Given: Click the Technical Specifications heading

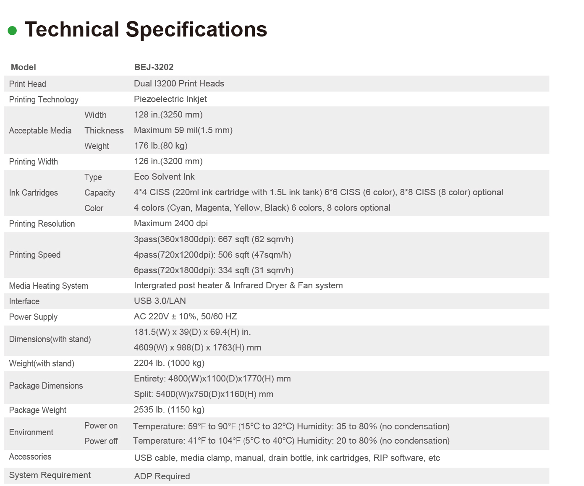Looking at the screenshot, I should (146, 30).
